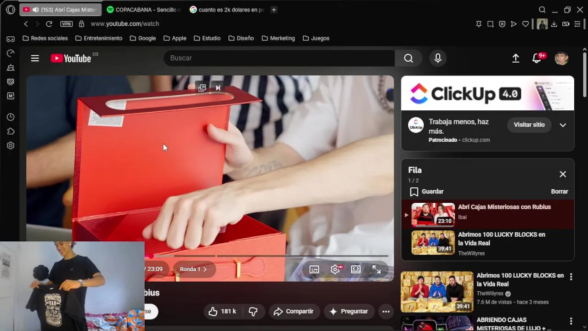This screenshot has width=588, height=331.
Task: Switch to the COPACABANA Spotify tab
Action: (x=143, y=10)
